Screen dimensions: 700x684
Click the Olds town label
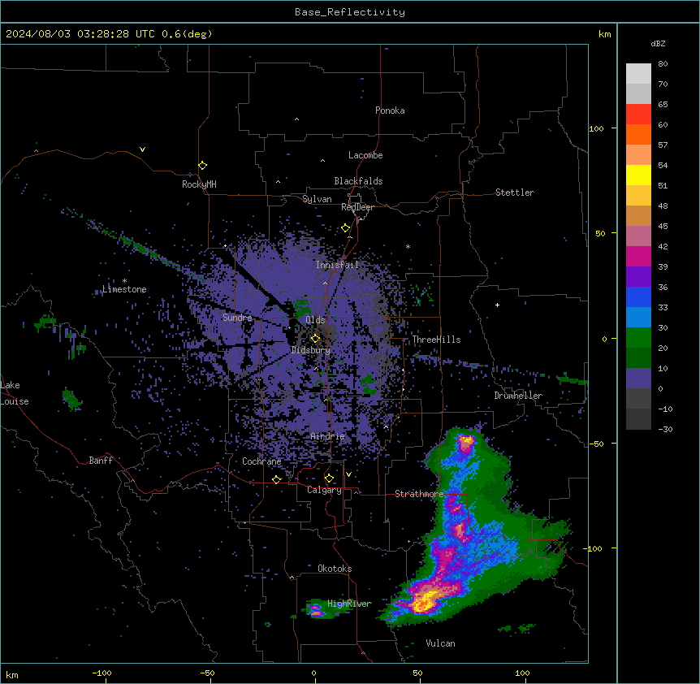pos(315,320)
